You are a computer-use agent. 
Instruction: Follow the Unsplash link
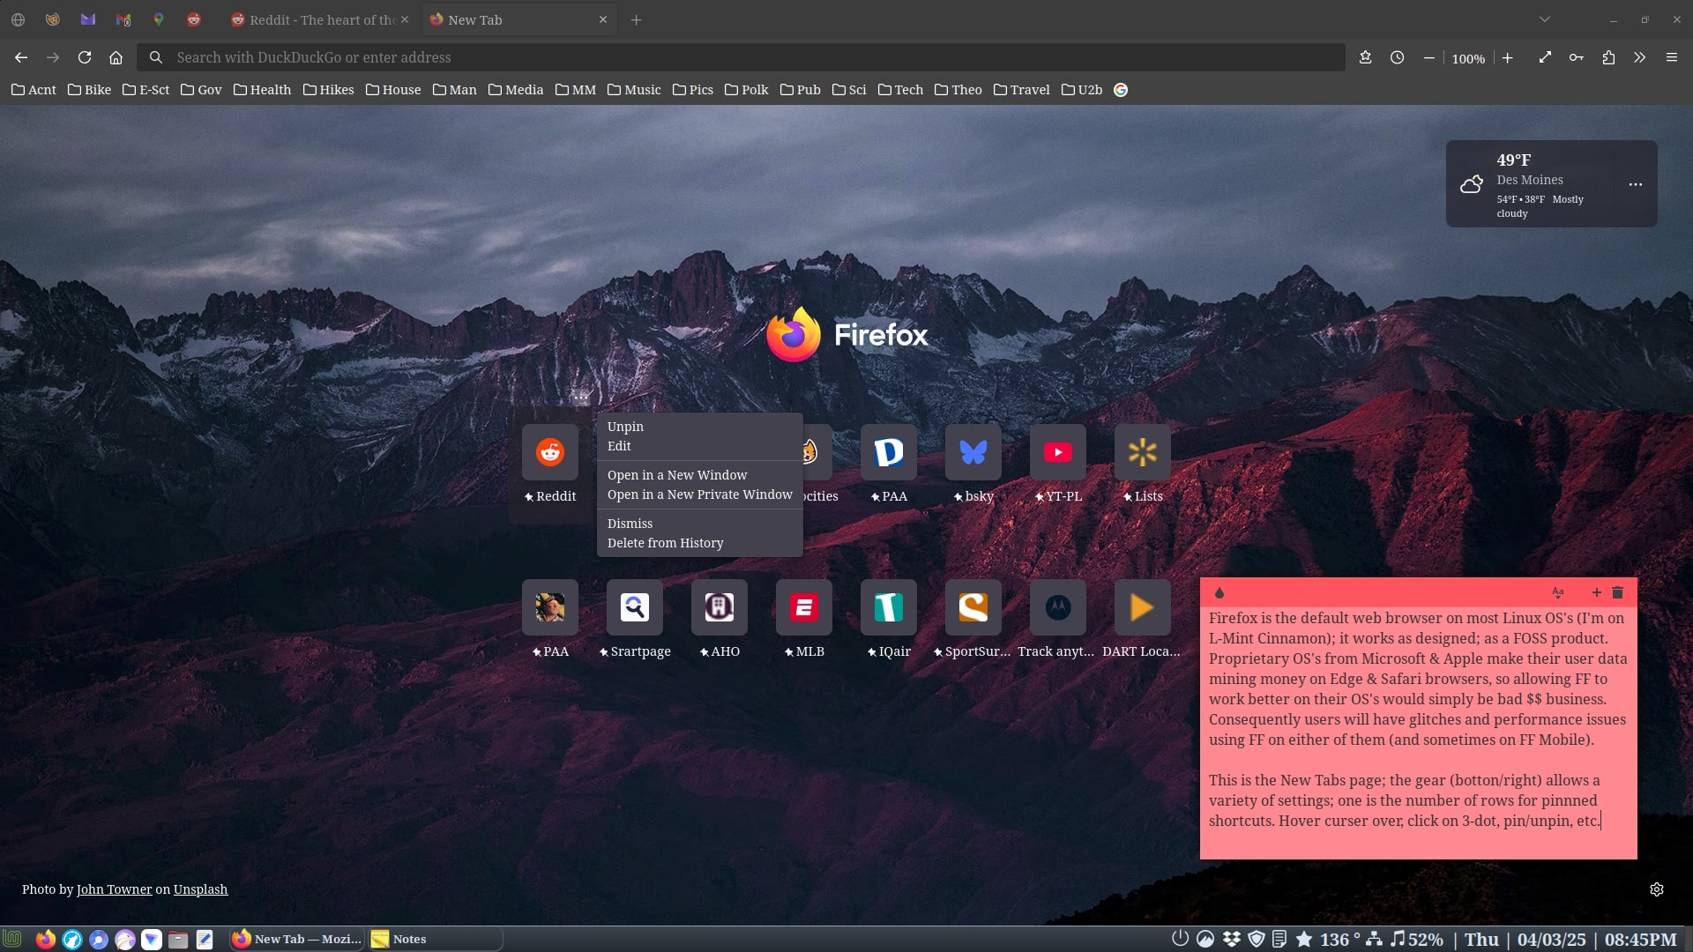(200, 889)
